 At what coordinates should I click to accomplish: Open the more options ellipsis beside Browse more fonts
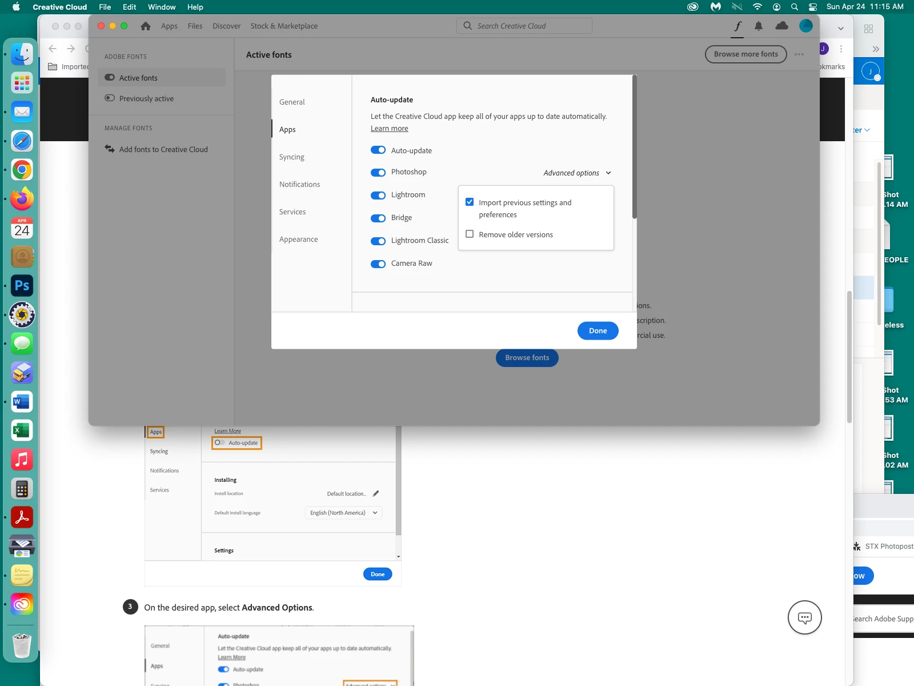pos(799,54)
